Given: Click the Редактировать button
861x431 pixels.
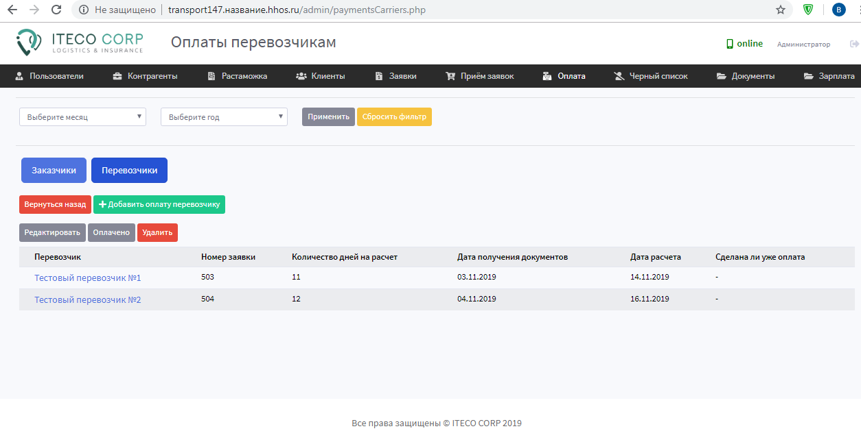Looking at the screenshot, I should point(52,232).
